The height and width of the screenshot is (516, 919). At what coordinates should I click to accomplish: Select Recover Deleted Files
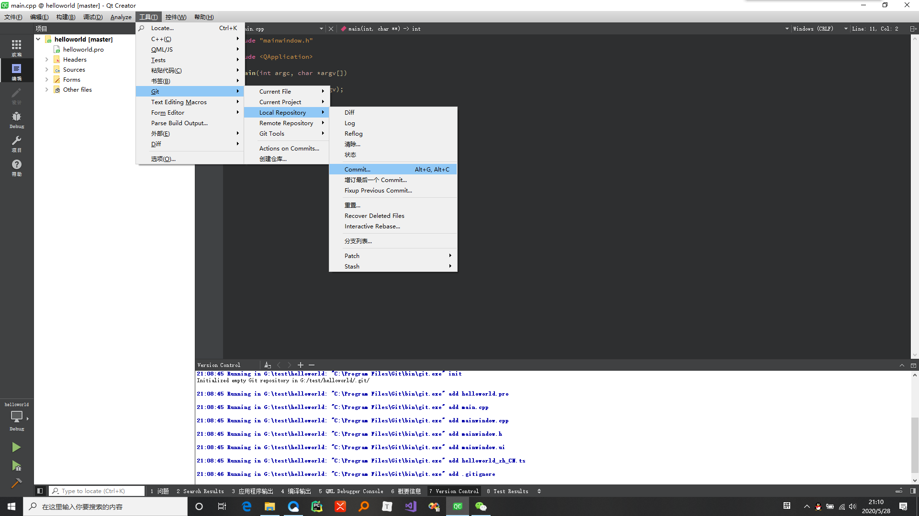(x=393, y=216)
